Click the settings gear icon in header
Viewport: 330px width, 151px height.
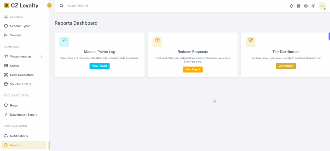[x=306, y=6]
